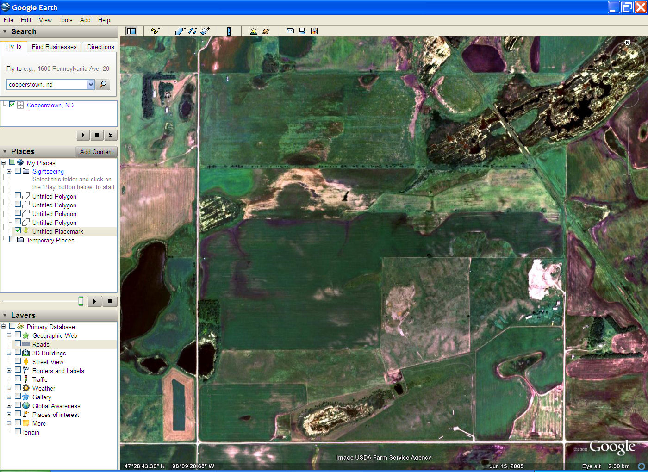Click the streaming status indicator circle

tap(642, 466)
